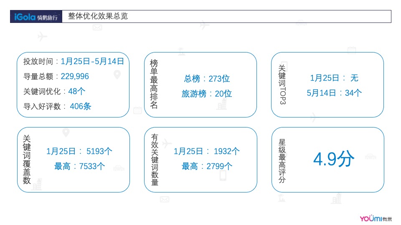Screen dimensions: 401x225
Task: Select the text 导入好评数：406条
Action: (x=57, y=106)
